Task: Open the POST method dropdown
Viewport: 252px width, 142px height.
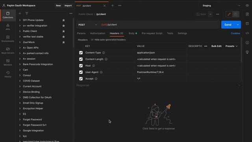Action: click(x=88, y=25)
